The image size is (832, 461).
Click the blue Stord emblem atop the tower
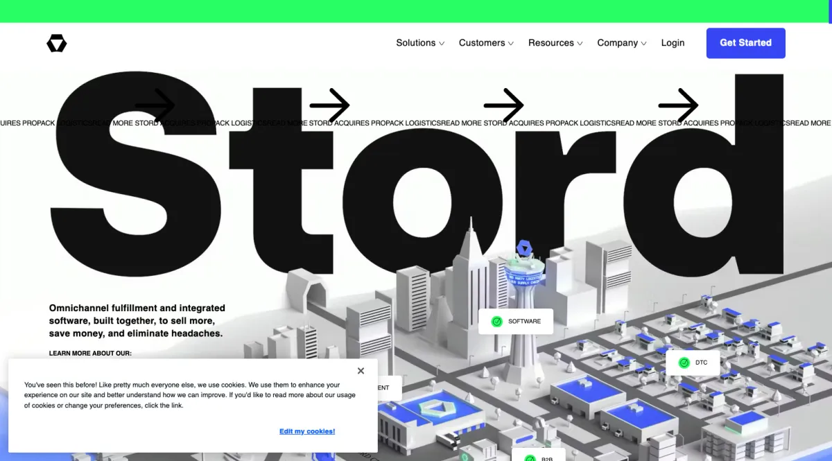coord(524,248)
